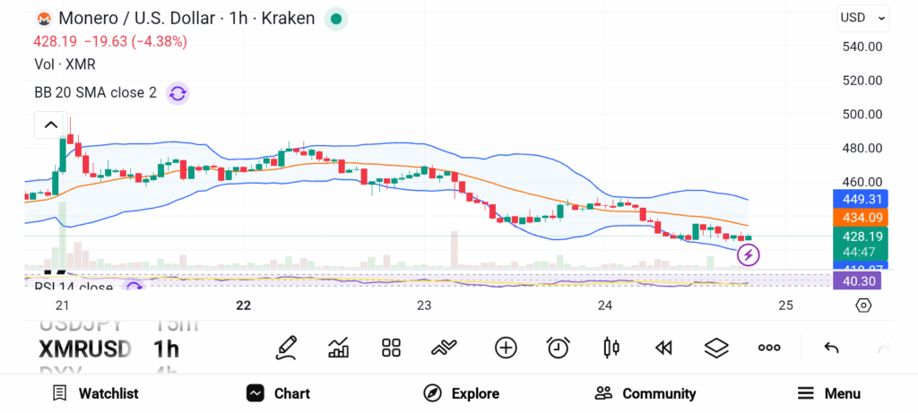This screenshot has width=918, height=413.
Task: Open the indicators chart icon
Action: pos(339,348)
